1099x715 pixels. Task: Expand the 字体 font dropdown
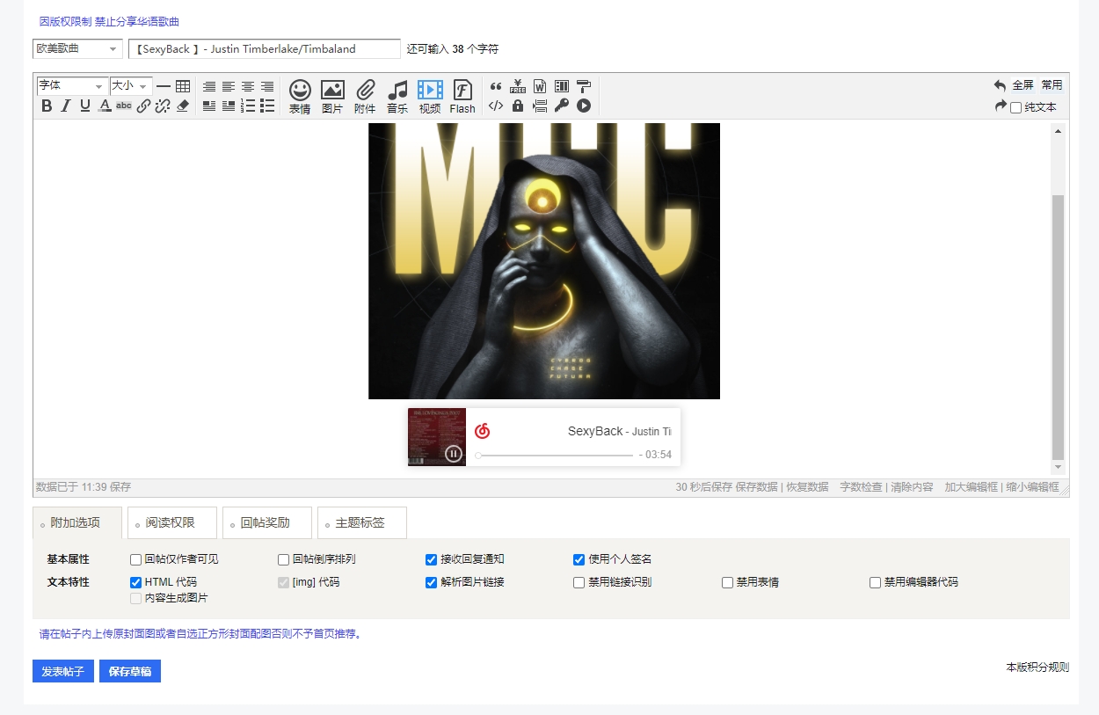tap(71, 86)
